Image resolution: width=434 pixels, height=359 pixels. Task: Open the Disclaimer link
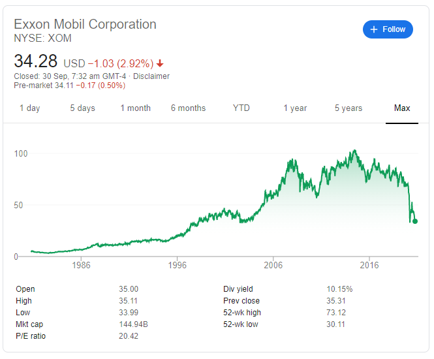tap(151, 76)
